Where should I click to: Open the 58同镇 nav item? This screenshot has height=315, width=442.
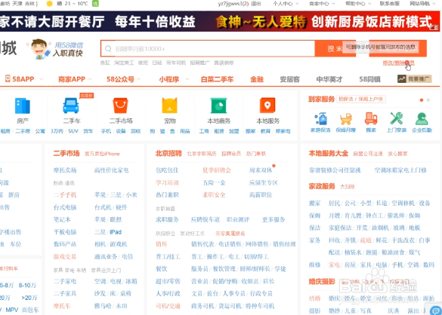[x=369, y=79]
